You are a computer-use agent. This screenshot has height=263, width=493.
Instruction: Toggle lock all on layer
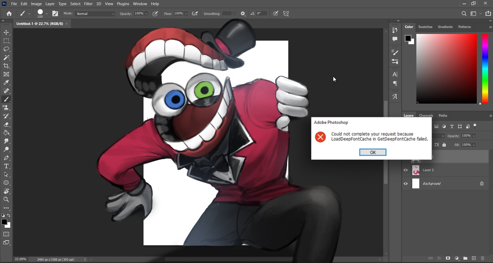[444, 145]
